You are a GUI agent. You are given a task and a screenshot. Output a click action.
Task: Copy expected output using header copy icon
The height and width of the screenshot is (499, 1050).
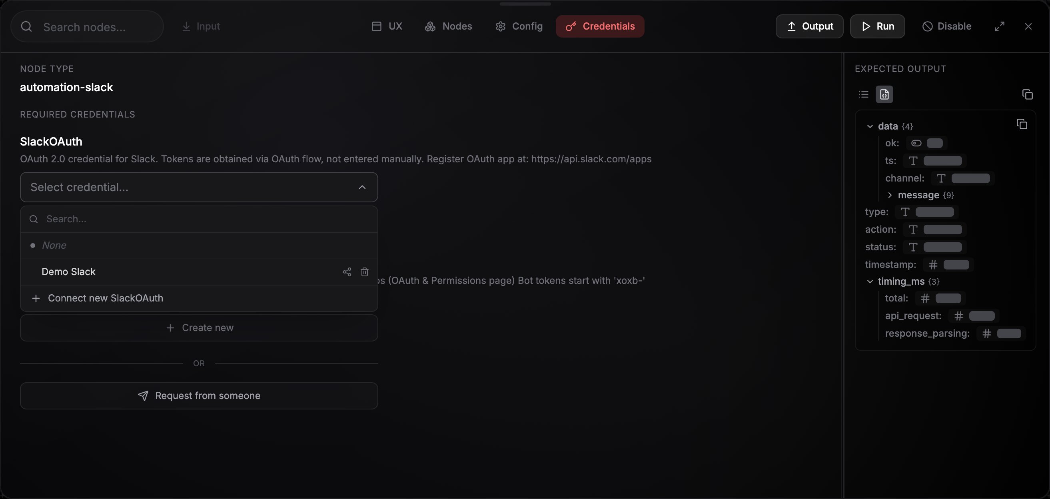click(x=1028, y=95)
